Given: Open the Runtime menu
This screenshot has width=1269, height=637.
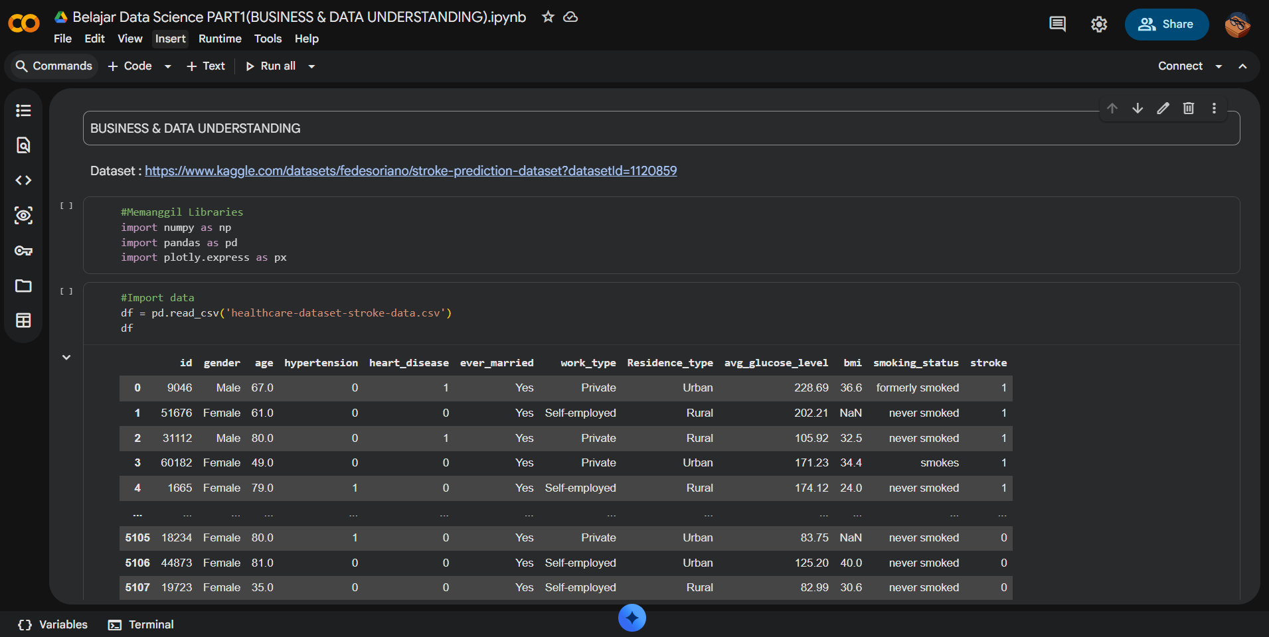Looking at the screenshot, I should (220, 38).
